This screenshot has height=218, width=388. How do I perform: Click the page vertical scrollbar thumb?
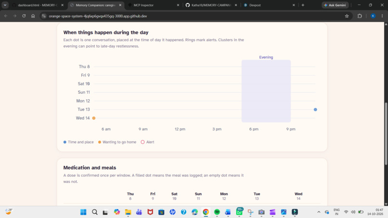(386, 134)
